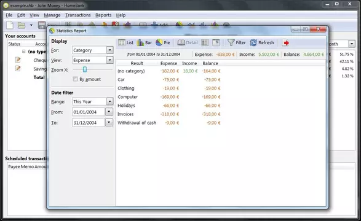Adjust the Zoom X slider handle
361x221 pixels.
point(85,69)
